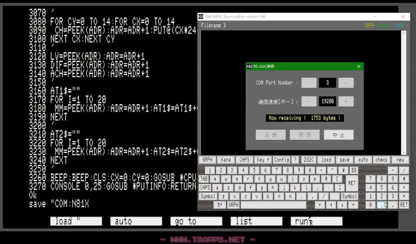Click the comma key on the numeric keypad

point(381,205)
